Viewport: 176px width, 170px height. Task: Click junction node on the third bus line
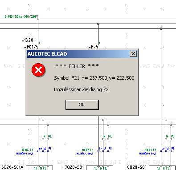click(161, 28)
